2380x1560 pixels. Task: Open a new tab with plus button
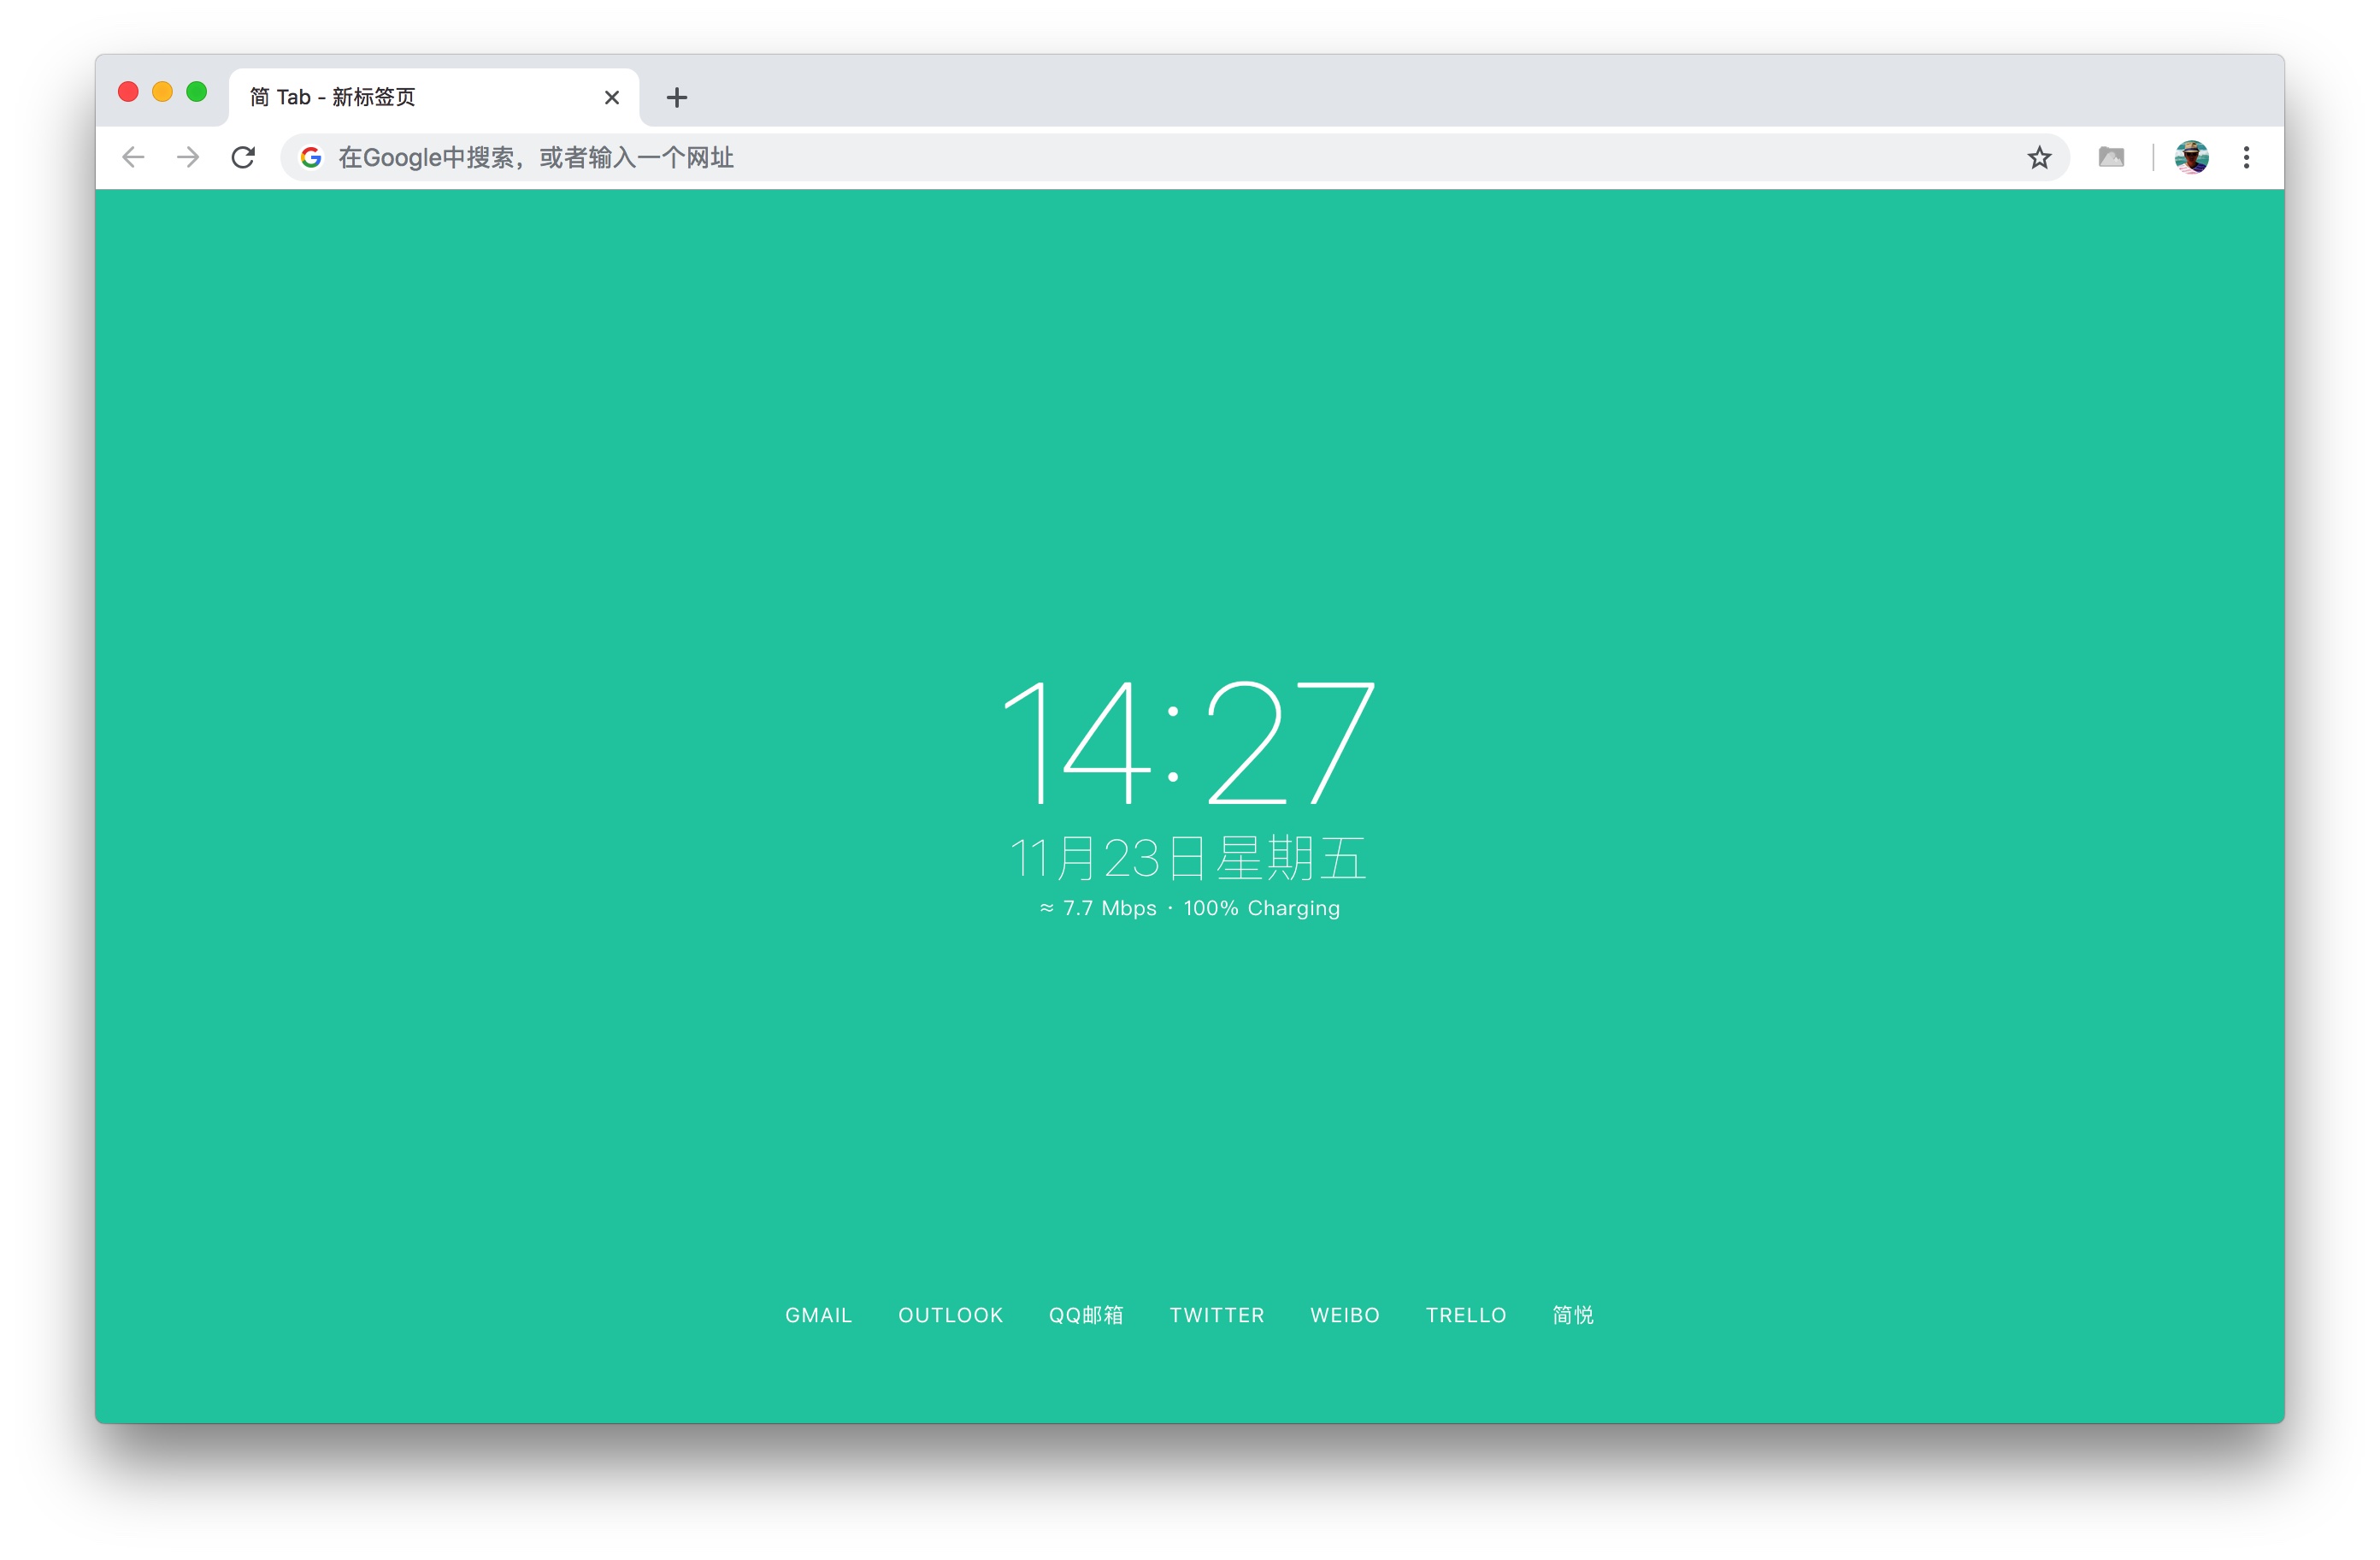[677, 97]
